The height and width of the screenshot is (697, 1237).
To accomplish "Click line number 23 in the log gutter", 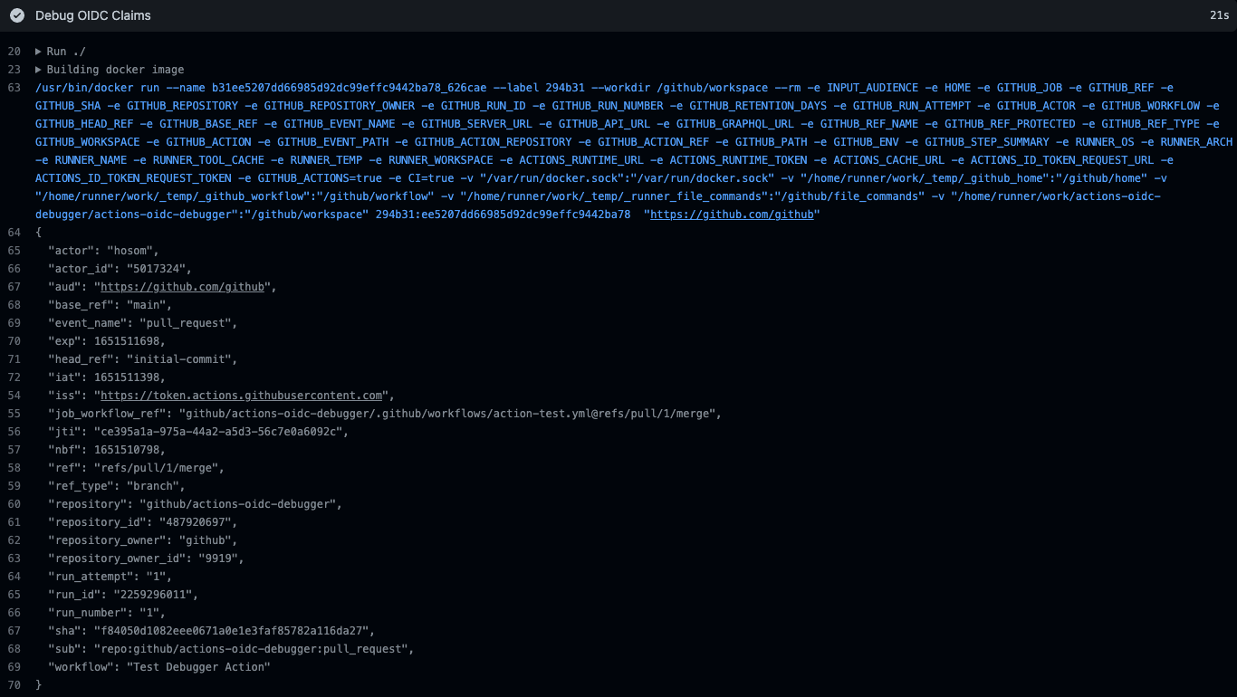I will point(14,70).
